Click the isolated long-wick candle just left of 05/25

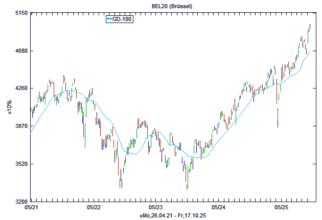pyautogui.click(x=278, y=117)
